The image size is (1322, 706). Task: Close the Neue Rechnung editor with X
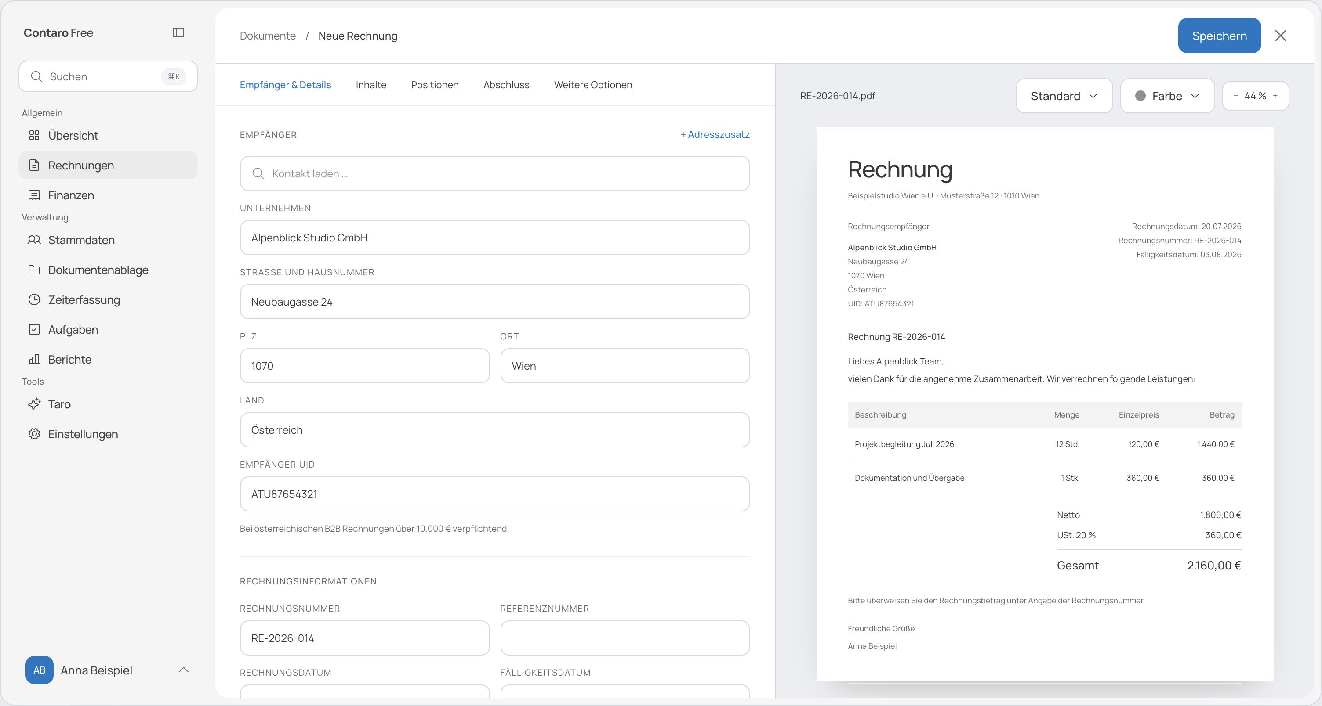(x=1280, y=36)
